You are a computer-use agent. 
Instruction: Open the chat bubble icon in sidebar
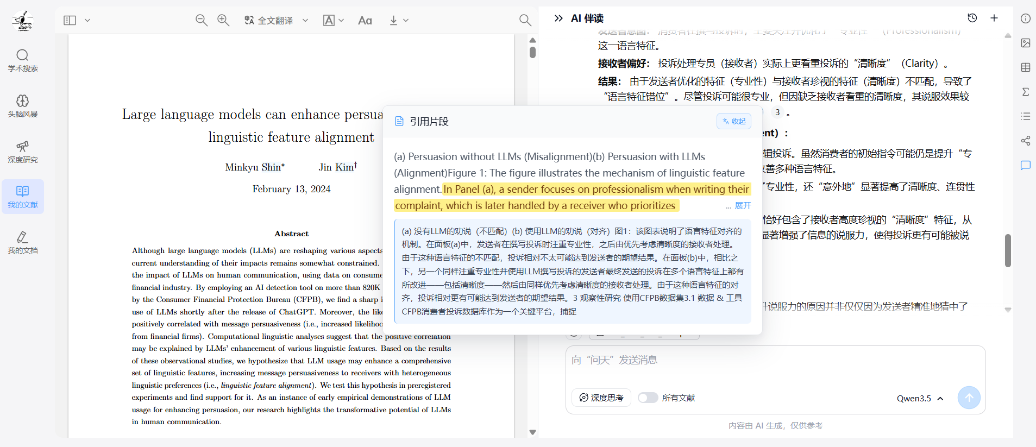coord(1026,165)
